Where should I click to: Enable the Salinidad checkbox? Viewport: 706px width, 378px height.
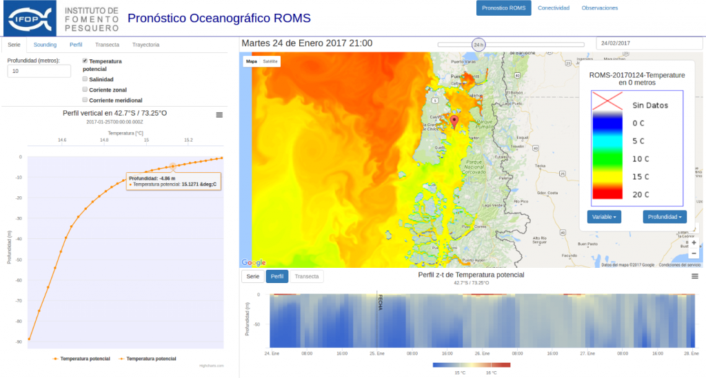[85, 79]
